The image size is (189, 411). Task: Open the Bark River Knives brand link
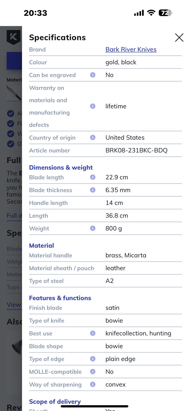click(x=131, y=49)
